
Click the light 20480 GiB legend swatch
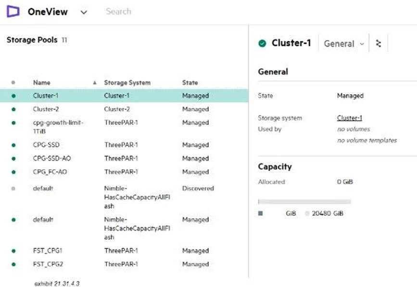(x=307, y=213)
